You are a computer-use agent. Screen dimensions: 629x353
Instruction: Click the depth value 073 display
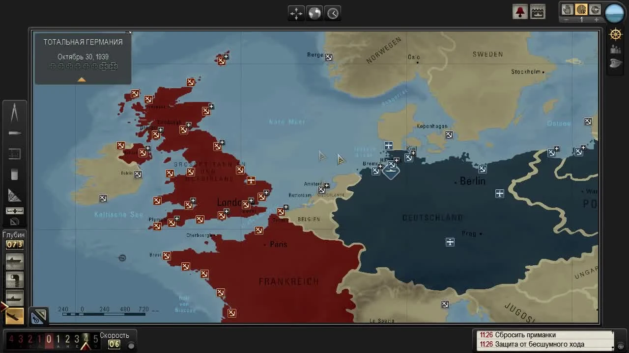click(14, 245)
